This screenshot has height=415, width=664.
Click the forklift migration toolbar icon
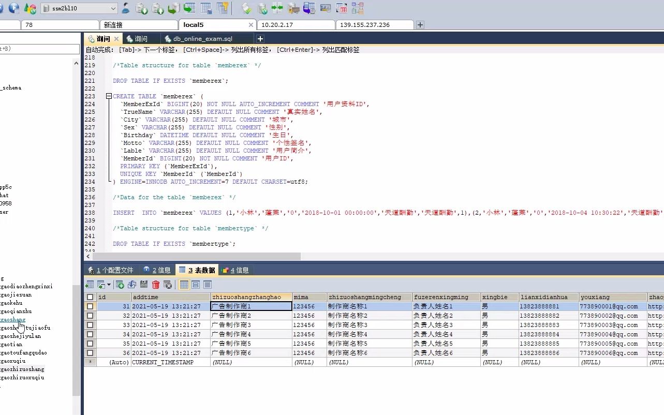pyautogui.click(x=293, y=8)
